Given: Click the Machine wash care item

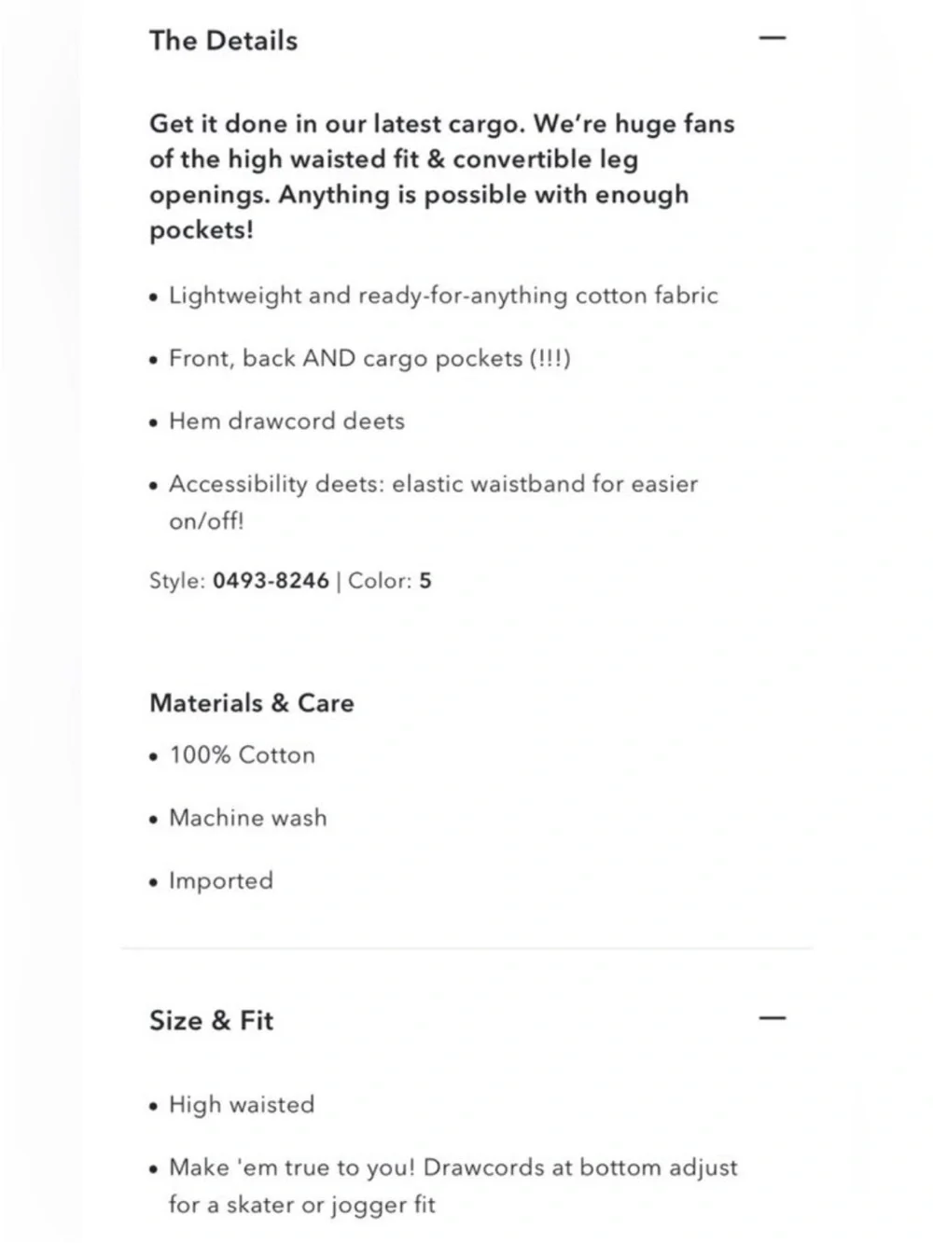Looking at the screenshot, I should [x=239, y=818].
